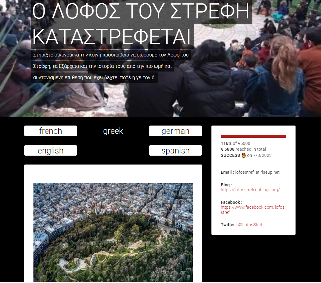
Task: Click the fire emoji next to SUCCESS
Action: click(x=243, y=155)
